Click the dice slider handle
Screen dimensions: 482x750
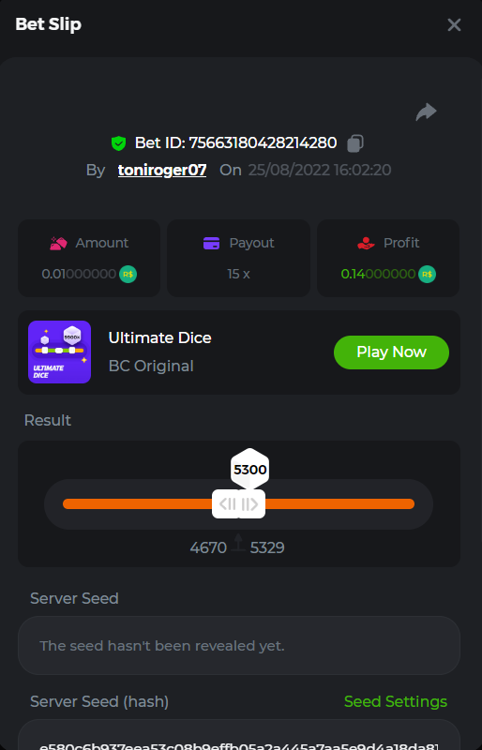pyautogui.click(x=238, y=503)
